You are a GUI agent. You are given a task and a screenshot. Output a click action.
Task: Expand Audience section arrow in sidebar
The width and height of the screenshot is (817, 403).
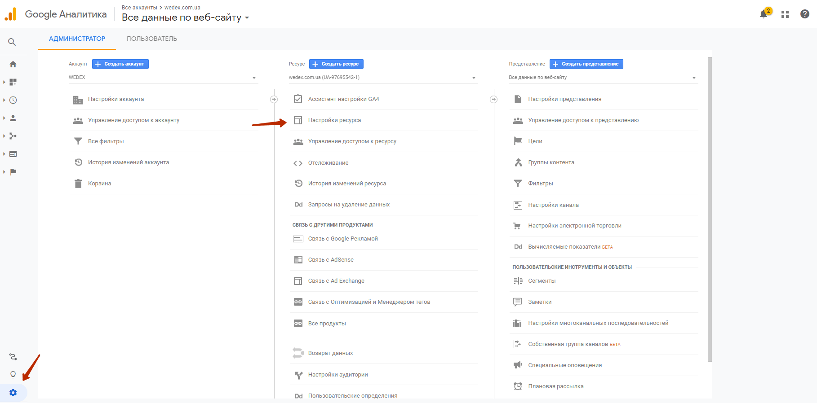pyautogui.click(x=4, y=118)
